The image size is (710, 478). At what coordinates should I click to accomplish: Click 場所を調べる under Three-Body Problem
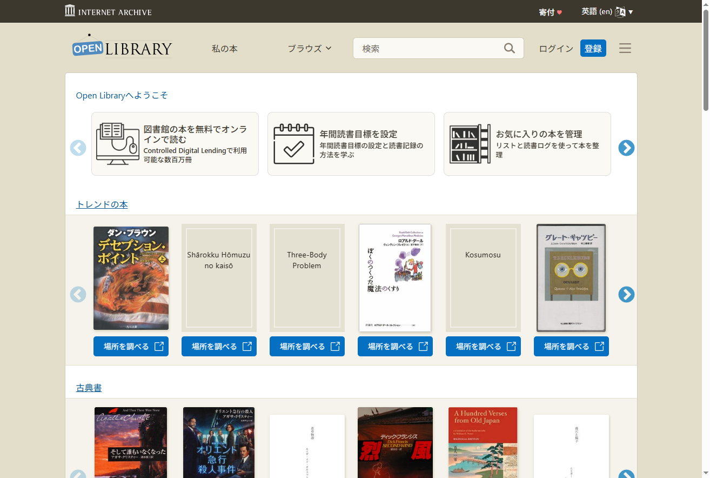tap(307, 347)
